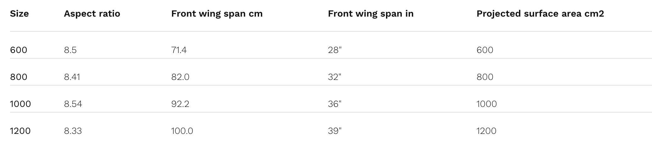This screenshot has height=153, width=652.
Task: Click aspect ratio value 8.5
Action: [70, 50]
